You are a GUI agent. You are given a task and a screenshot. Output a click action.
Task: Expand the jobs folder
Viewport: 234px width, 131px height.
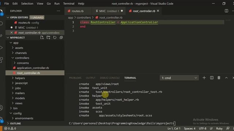35,88
